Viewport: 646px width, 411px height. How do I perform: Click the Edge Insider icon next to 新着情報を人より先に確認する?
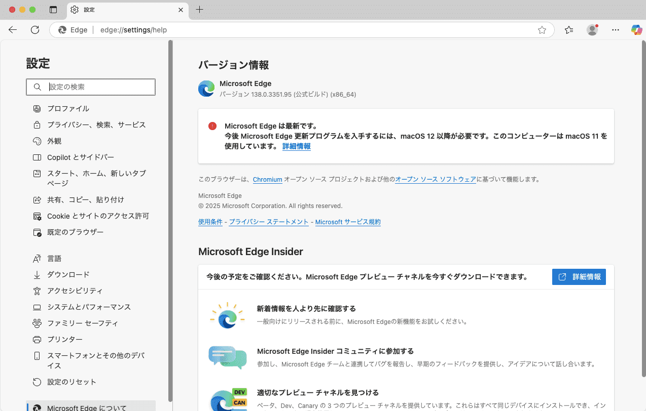[227, 315]
